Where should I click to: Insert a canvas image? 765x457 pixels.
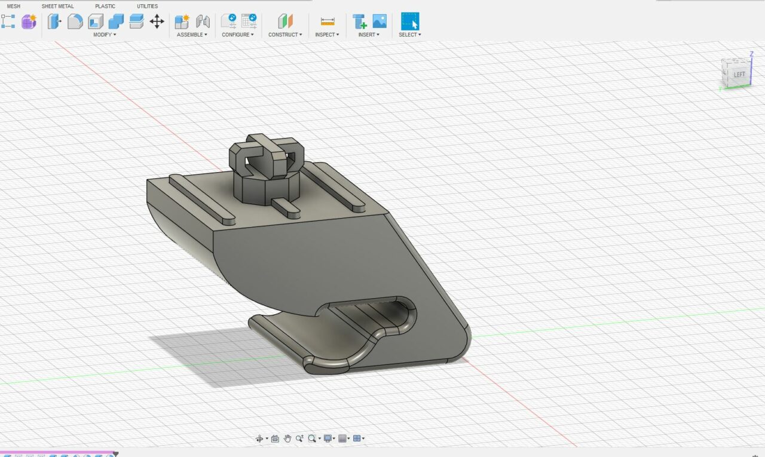coord(380,22)
